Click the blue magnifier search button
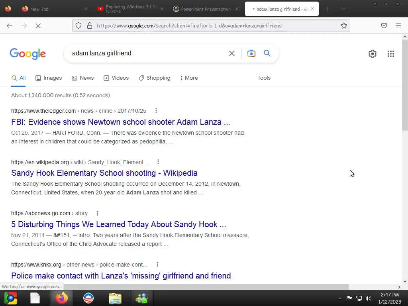408x306 pixels. click(x=267, y=53)
